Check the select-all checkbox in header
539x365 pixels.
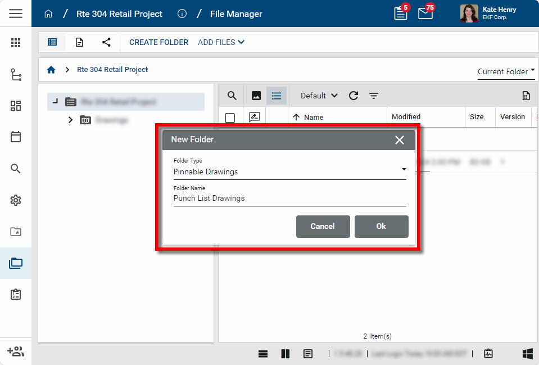(x=230, y=118)
